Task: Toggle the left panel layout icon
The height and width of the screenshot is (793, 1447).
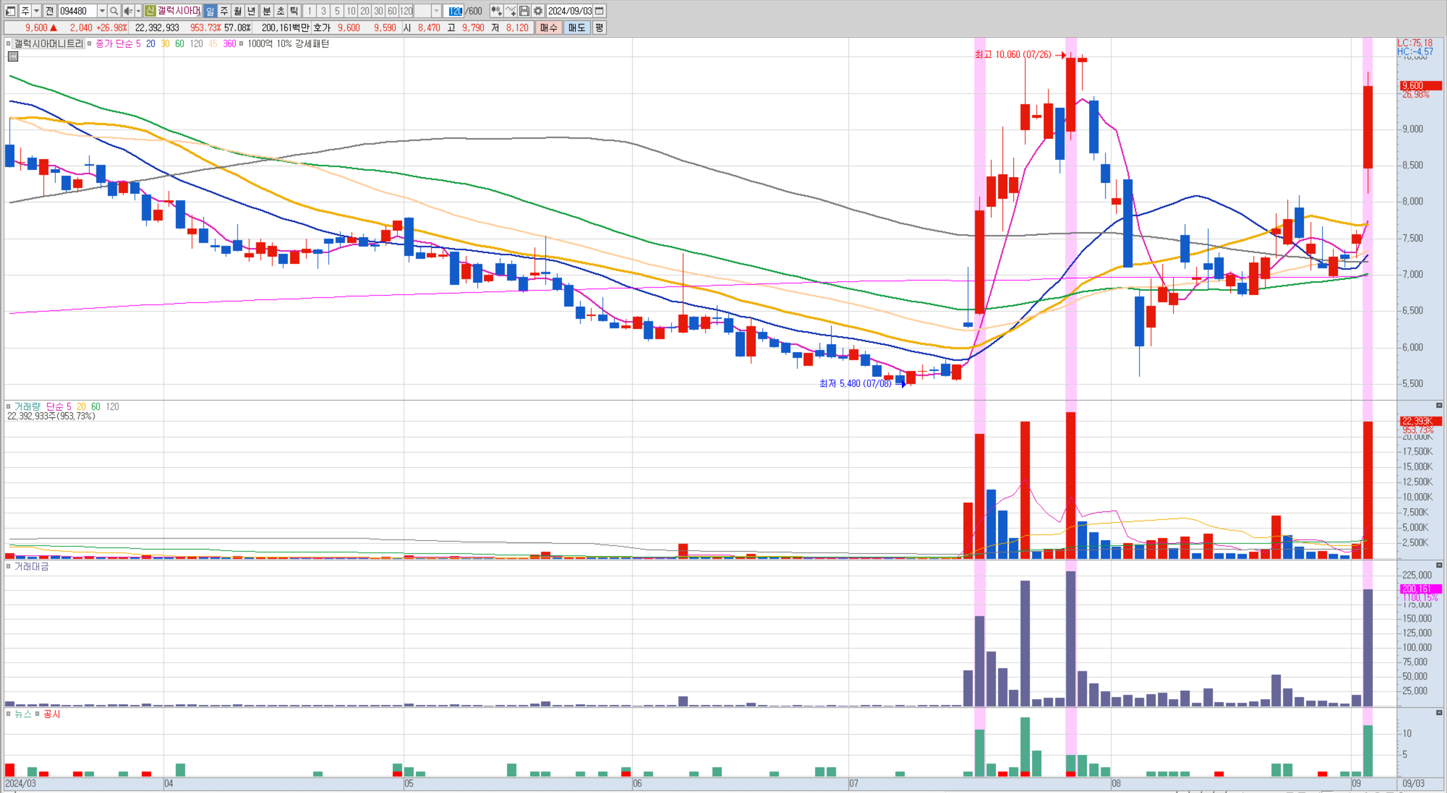Action: [10, 11]
